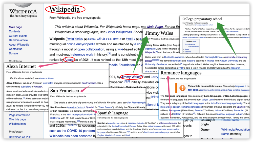
Task: Click Cite this page
Action: pyautogui.click(x=17, y=119)
